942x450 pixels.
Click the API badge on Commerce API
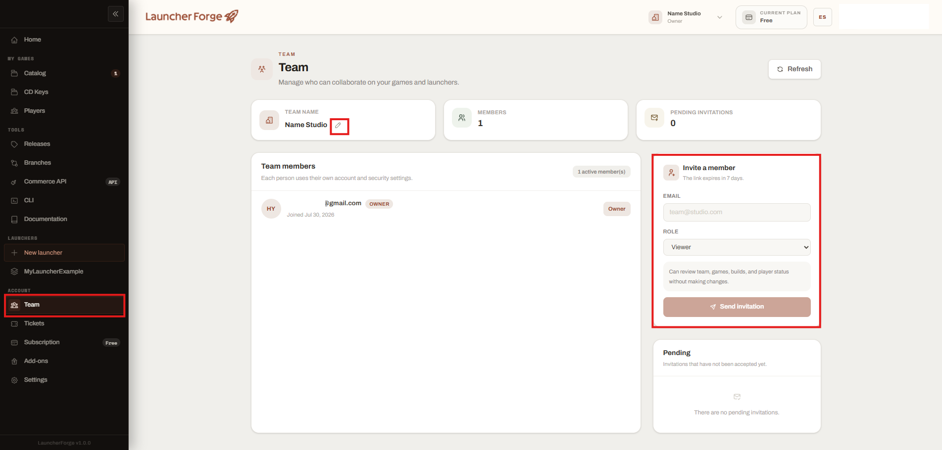pos(113,182)
